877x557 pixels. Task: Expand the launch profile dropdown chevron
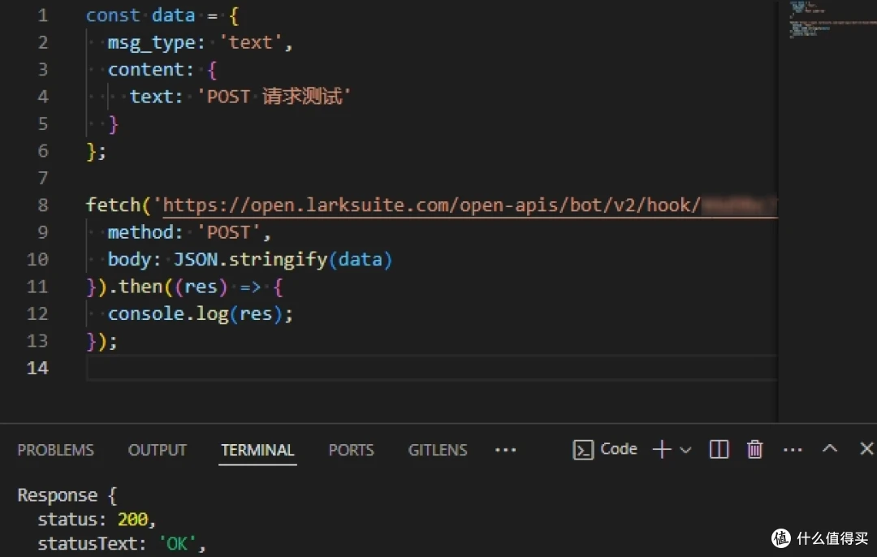[685, 450]
